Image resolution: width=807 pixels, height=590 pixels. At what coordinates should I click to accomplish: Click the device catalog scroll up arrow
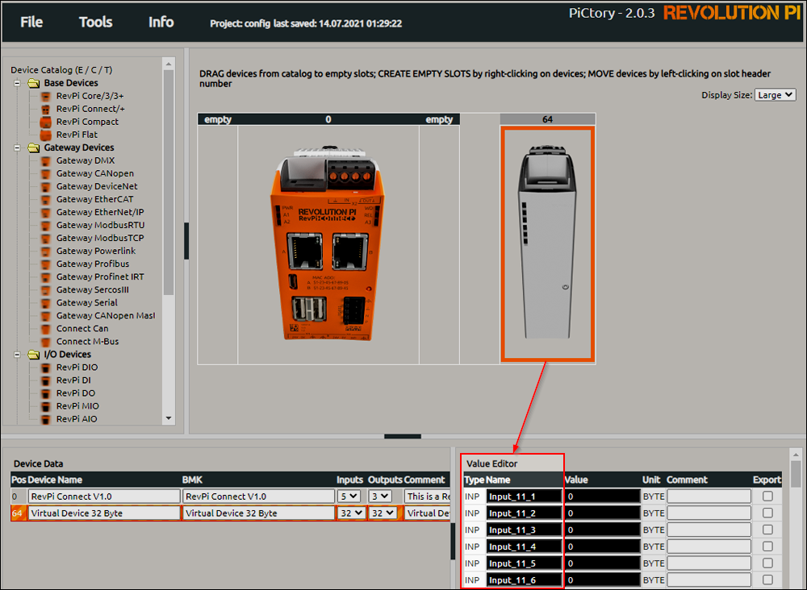tap(169, 64)
